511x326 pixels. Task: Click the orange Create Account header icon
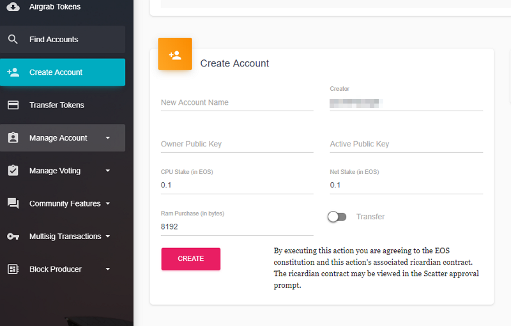pos(175,54)
